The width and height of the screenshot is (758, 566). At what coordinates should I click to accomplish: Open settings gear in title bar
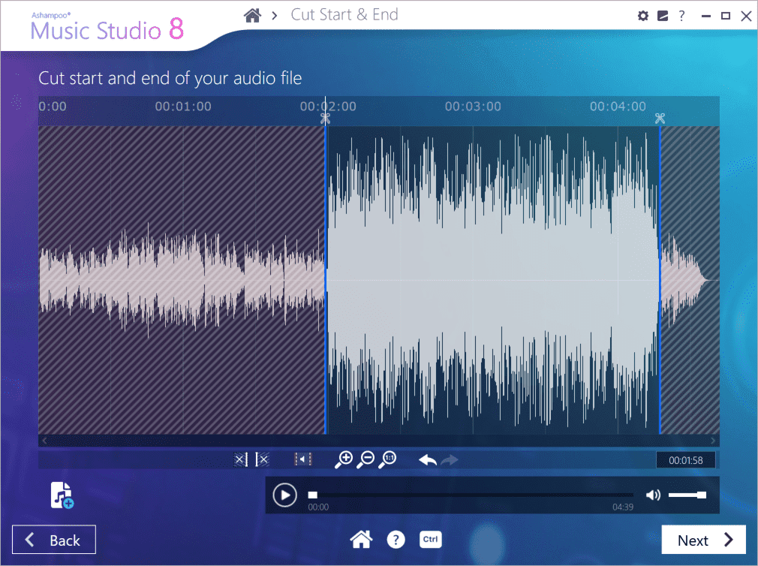pos(643,16)
